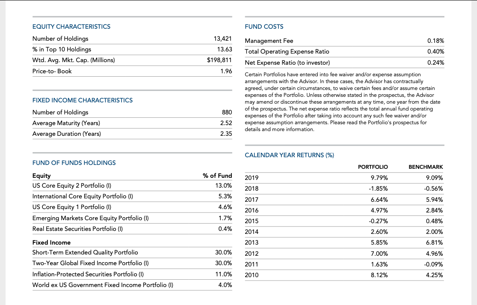Click the CALENDAR YEAR RETURNS (%) heading
Screen dimensions: 477x305
(289, 155)
